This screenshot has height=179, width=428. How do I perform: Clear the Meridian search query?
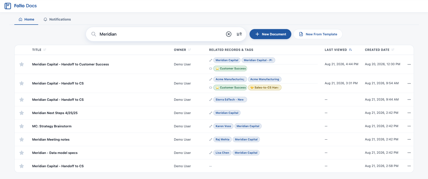(229, 34)
